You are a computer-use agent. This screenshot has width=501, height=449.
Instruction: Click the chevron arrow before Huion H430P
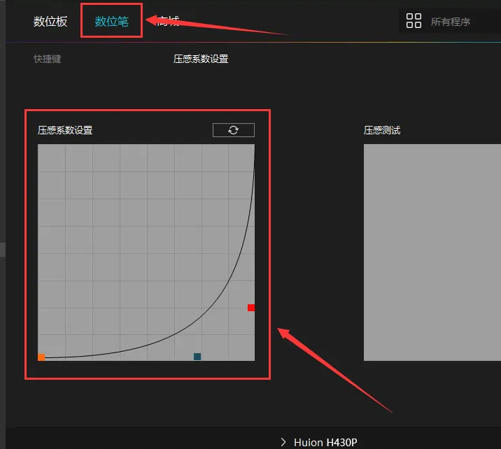pos(283,441)
